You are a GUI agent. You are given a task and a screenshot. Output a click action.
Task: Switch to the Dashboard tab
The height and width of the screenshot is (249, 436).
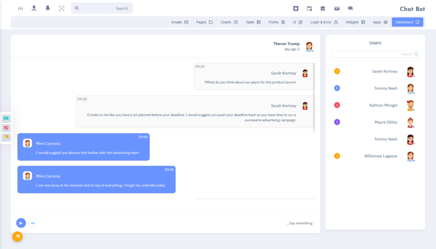pos(407,22)
